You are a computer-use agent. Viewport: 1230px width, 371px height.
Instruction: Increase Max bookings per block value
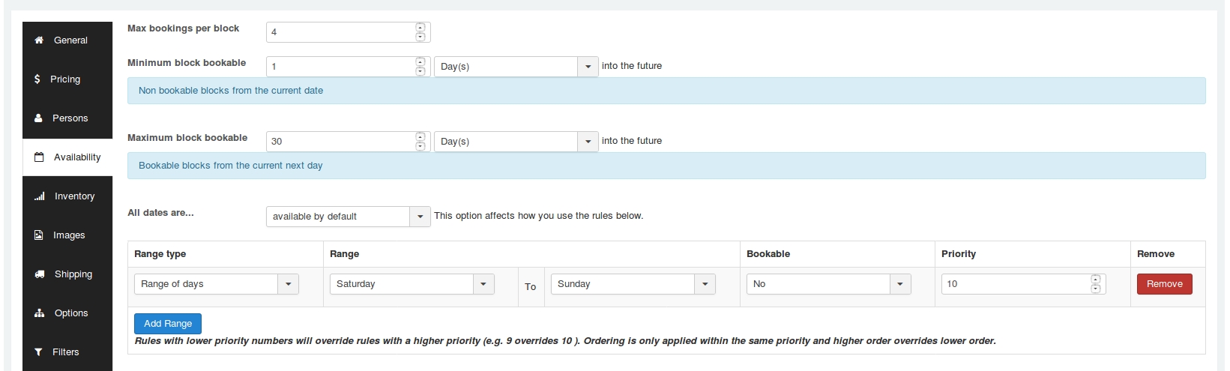point(420,28)
